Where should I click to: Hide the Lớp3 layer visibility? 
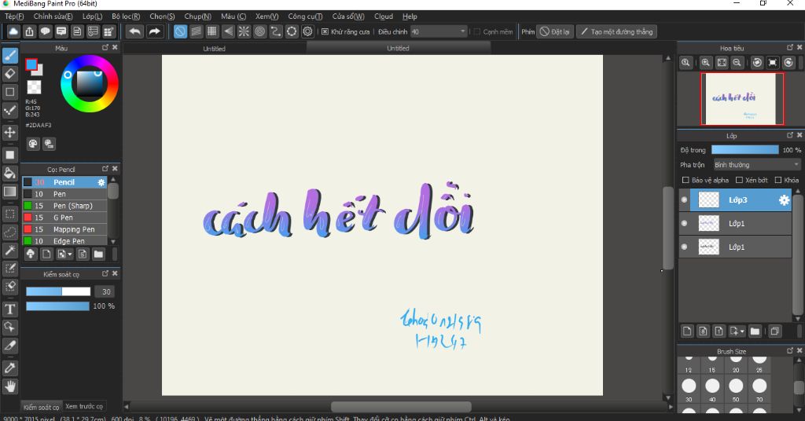tap(684, 200)
